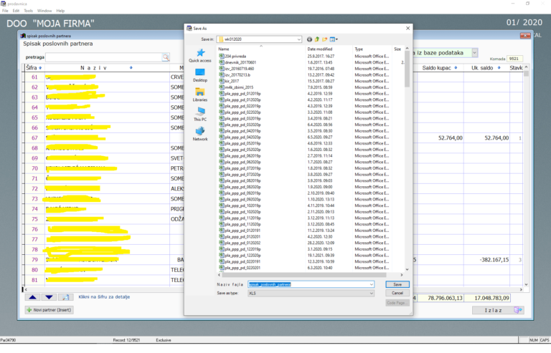Screen dimensions: 551x353
Task: Expand the Naziv fajla filename dropdown arrow
Action: click(372, 284)
